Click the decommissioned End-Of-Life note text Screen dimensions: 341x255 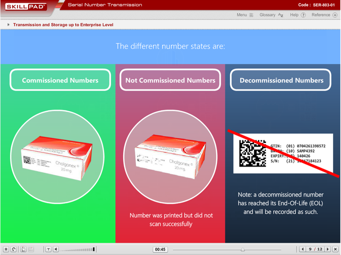tap(280, 203)
